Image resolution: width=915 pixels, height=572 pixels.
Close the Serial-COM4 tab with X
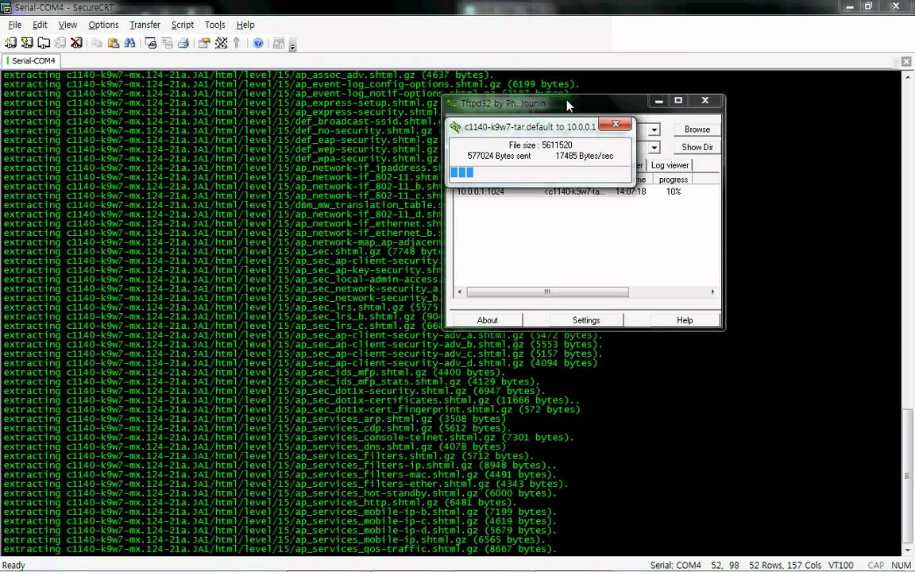coord(905,60)
